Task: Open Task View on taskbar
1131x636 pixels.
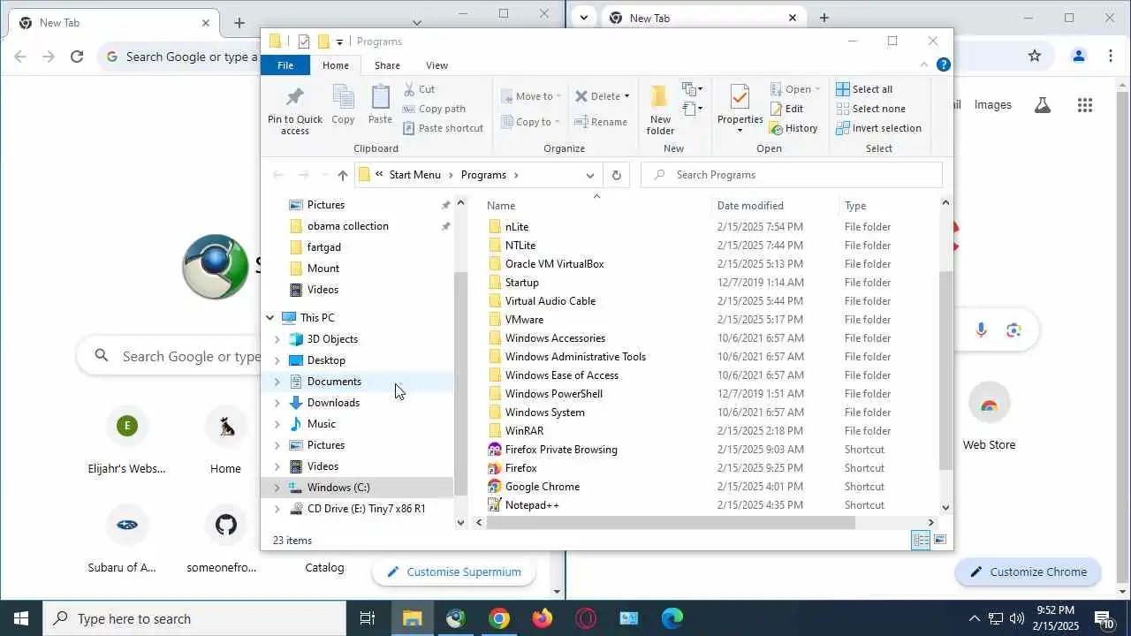Action: tap(368, 618)
